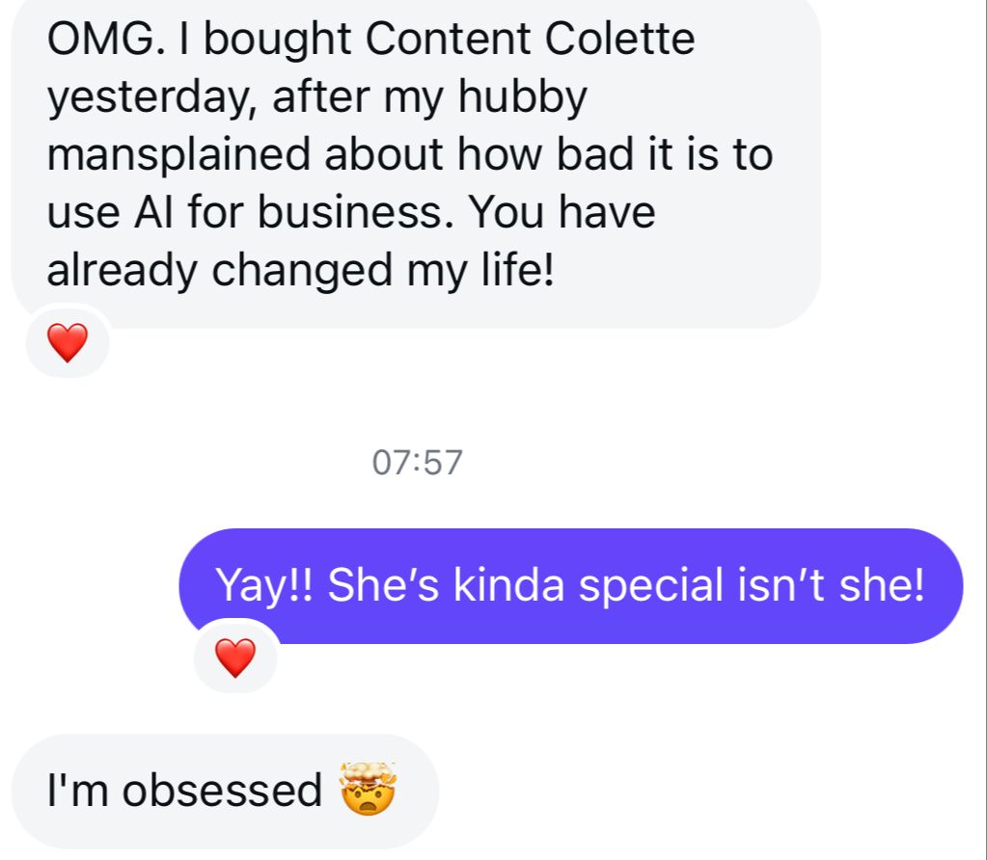The width and height of the screenshot is (987, 860).
Task: Click the words 'isn't she!' in the reply
Action: click(x=829, y=586)
